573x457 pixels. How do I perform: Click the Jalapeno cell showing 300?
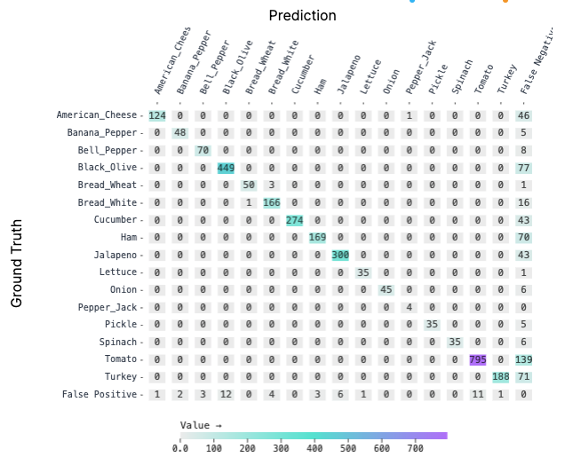point(340,255)
